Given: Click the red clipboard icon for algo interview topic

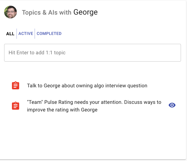Looking at the screenshot, I should (x=16, y=85).
